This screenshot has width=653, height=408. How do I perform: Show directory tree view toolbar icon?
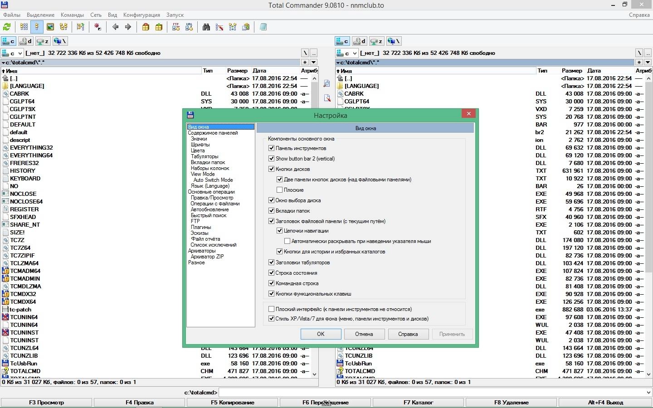click(63, 27)
